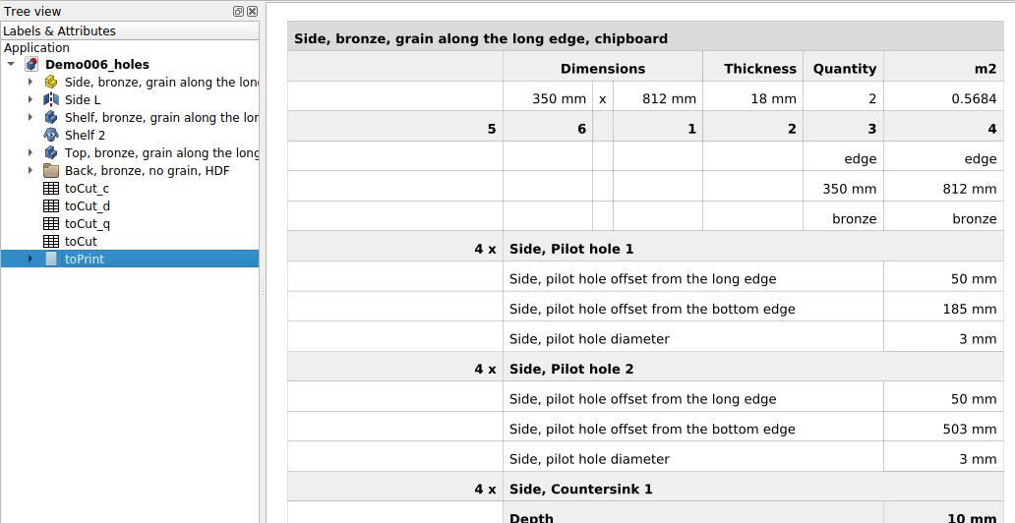Viewport: 1015px width, 523px height.
Task: Click the Side, Pilot hole 1 heading
Action: [571, 249]
